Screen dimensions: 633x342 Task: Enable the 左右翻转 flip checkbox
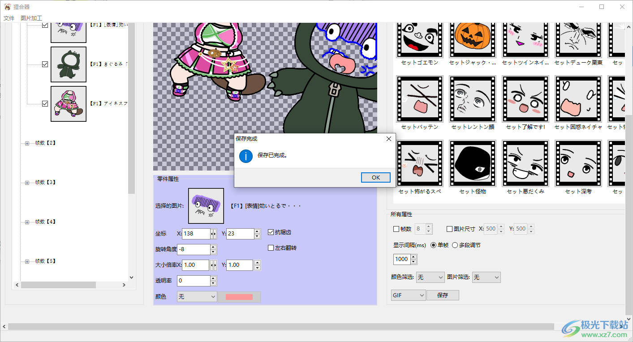[x=271, y=248]
